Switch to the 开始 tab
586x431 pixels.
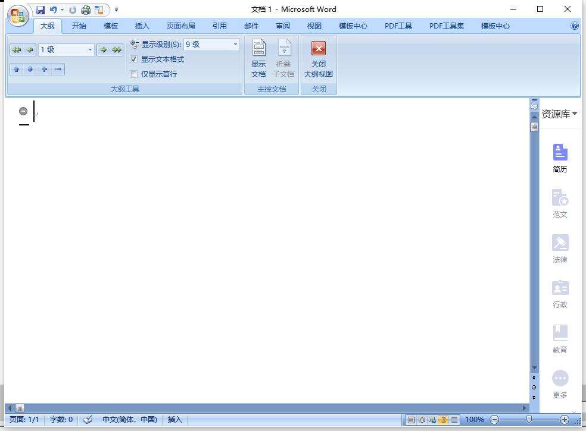(79, 26)
